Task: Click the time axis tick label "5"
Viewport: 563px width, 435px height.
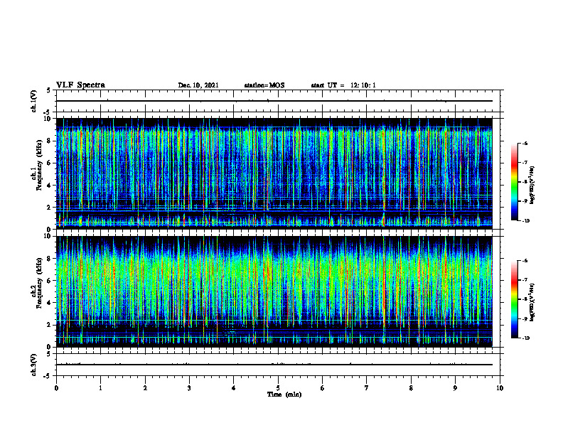Action: pyautogui.click(x=278, y=388)
